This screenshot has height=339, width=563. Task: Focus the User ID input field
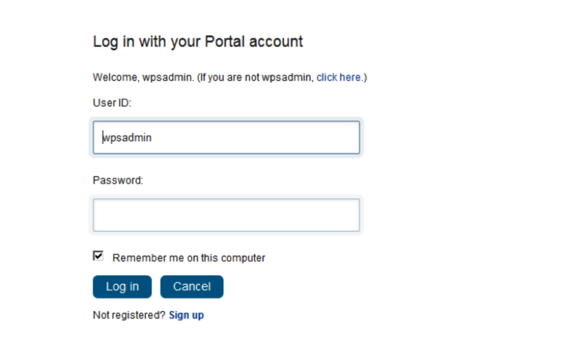[x=226, y=138]
